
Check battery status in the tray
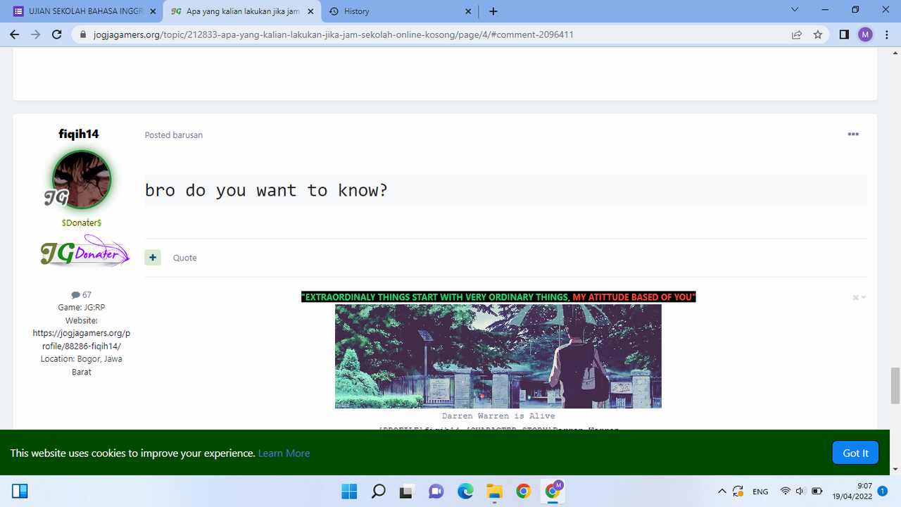pos(817,492)
